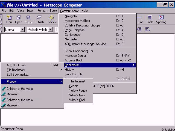The height and width of the screenshot is (131, 175).
Task: Choose Conference menu item
Action: pyautogui.click(x=97, y=35)
